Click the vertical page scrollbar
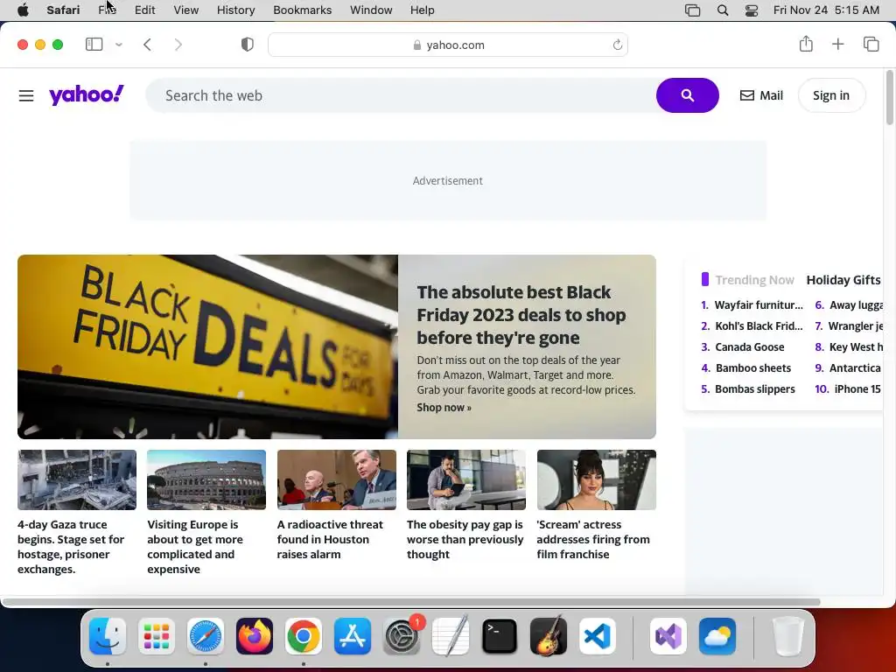896x672 pixels. [889, 97]
